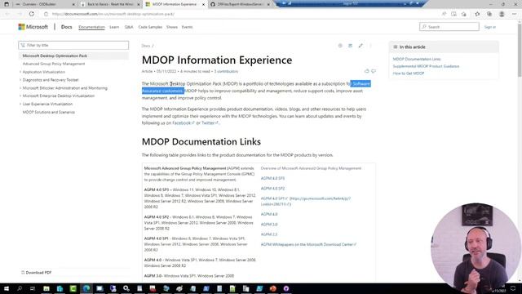The height and width of the screenshot is (294, 522).
Task: Open the Learn nav item
Action: point(114,27)
